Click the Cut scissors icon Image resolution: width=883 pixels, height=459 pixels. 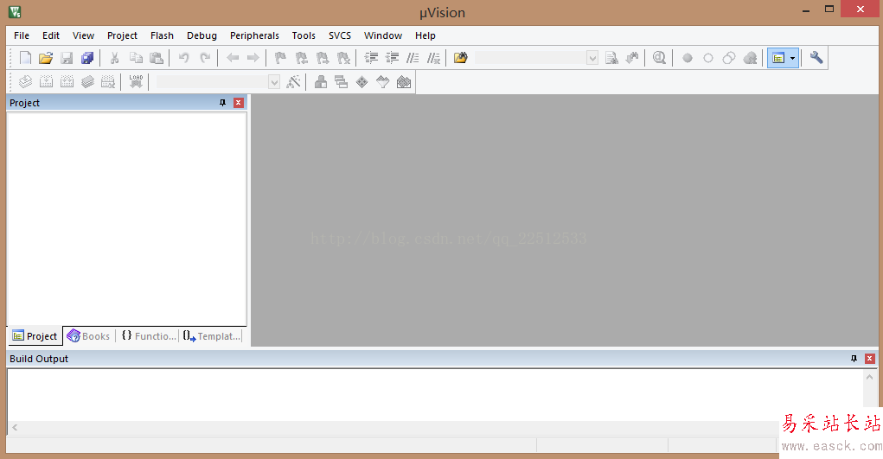(114, 57)
